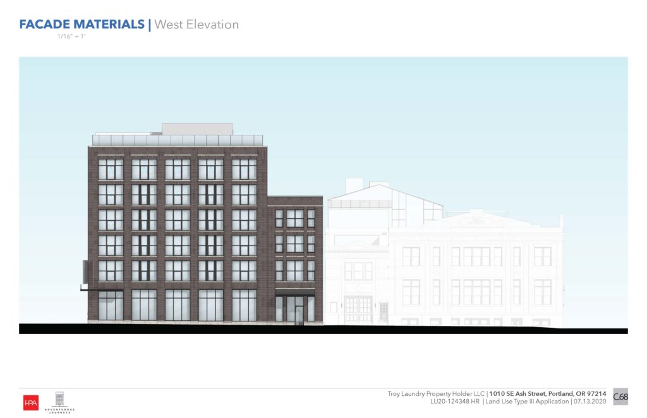Click the Adventurous Journeys logo
This screenshot has width=647, height=418.
point(60,402)
